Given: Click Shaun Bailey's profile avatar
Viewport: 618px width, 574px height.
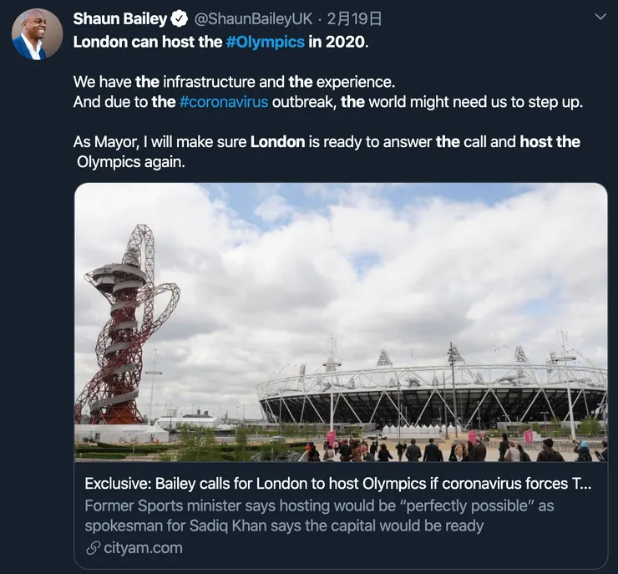Looking at the screenshot, I should pyautogui.click(x=37, y=35).
